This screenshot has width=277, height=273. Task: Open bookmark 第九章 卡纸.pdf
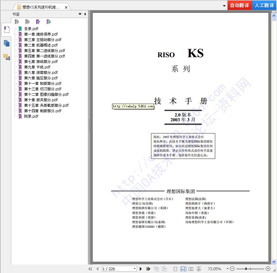pyautogui.click(x=37, y=67)
